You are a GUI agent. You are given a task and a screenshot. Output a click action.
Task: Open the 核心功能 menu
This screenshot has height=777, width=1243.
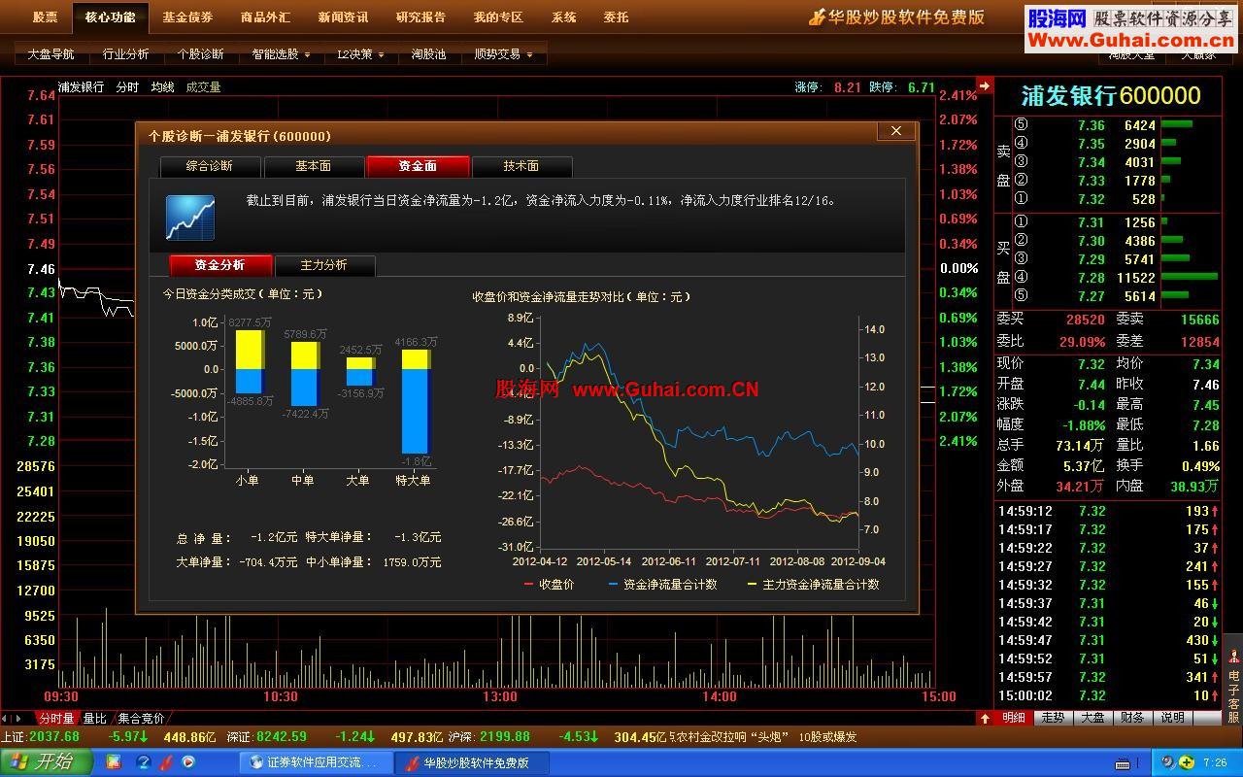110,17
